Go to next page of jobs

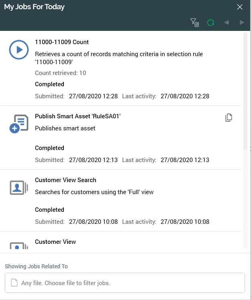(242, 23)
